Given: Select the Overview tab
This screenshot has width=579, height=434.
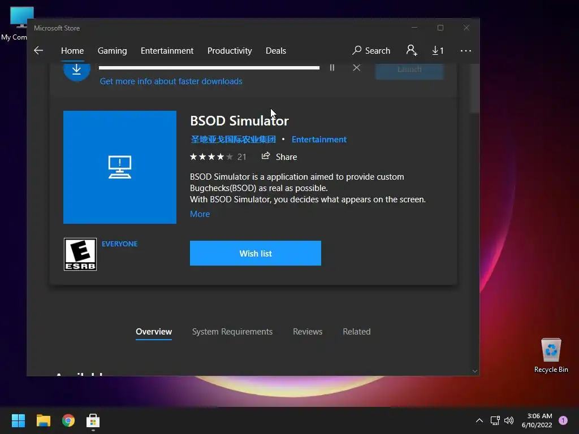Looking at the screenshot, I should (x=154, y=331).
